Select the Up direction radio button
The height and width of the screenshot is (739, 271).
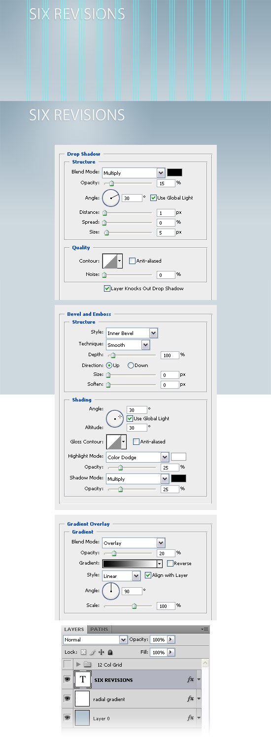[109, 365]
